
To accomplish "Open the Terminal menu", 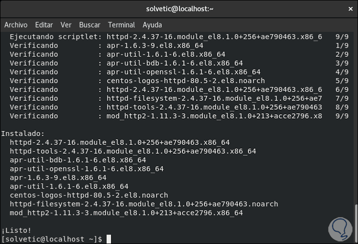I will 121,24.
